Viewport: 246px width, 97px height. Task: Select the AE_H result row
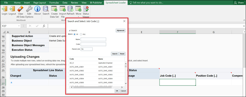(97, 63)
